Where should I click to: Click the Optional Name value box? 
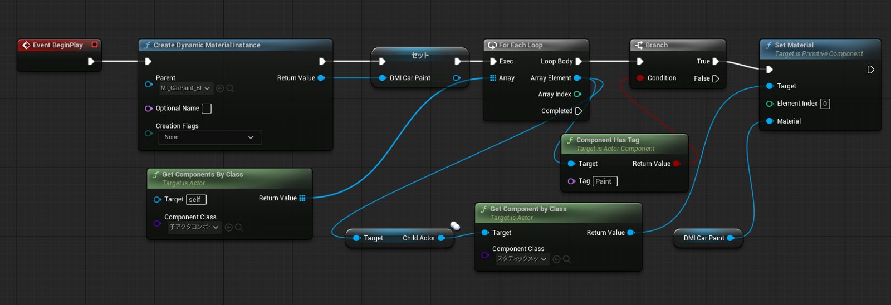tap(207, 109)
